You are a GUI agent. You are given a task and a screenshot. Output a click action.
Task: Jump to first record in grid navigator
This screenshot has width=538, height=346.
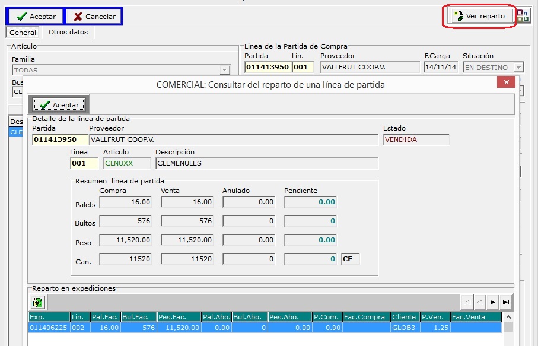click(x=466, y=303)
